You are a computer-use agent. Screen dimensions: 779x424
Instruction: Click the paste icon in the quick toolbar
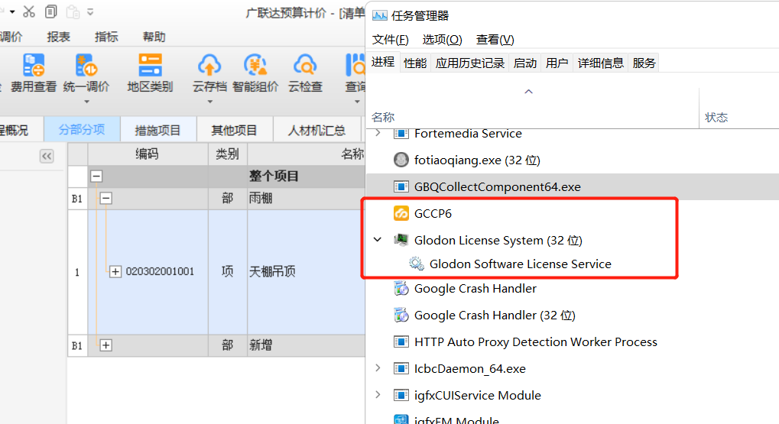(x=73, y=11)
